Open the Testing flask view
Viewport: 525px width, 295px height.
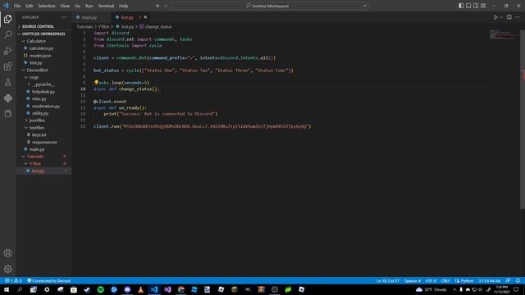(7, 82)
